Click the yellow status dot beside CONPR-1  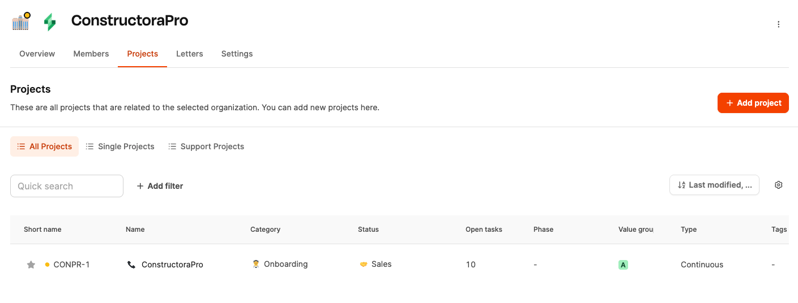[47, 265]
